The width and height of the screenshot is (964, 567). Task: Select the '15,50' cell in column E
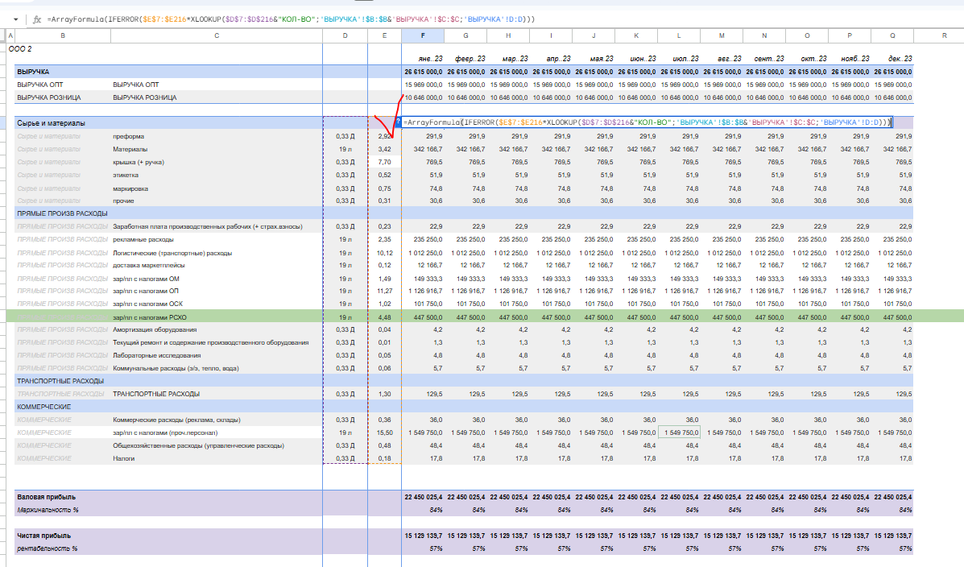click(385, 433)
